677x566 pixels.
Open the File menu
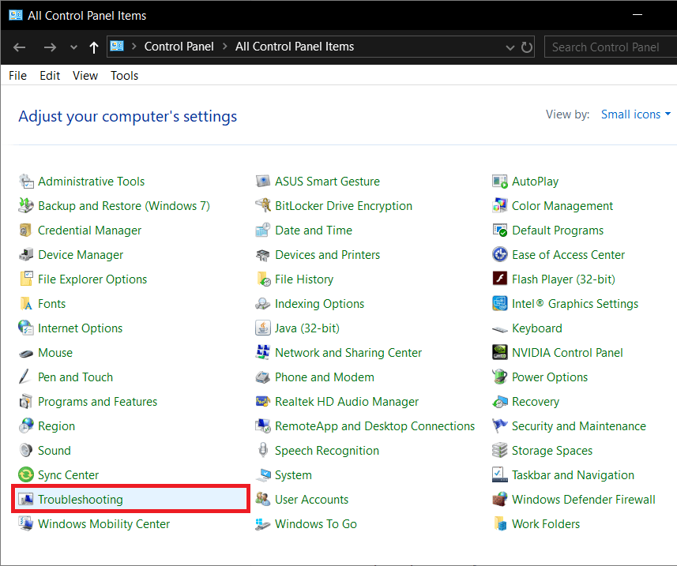coord(17,76)
